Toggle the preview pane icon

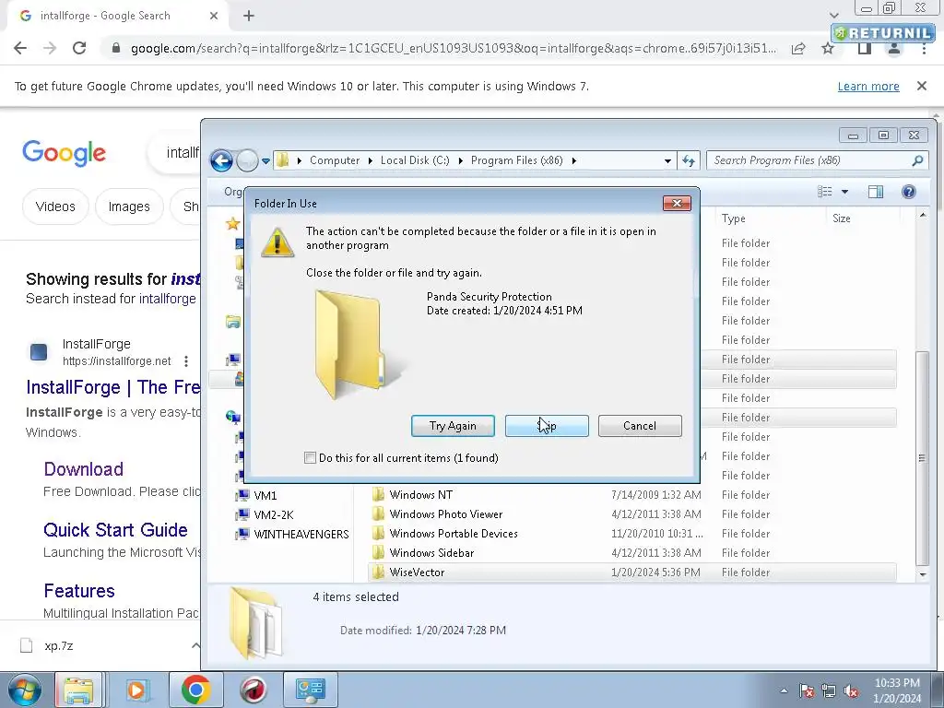(x=876, y=192)
